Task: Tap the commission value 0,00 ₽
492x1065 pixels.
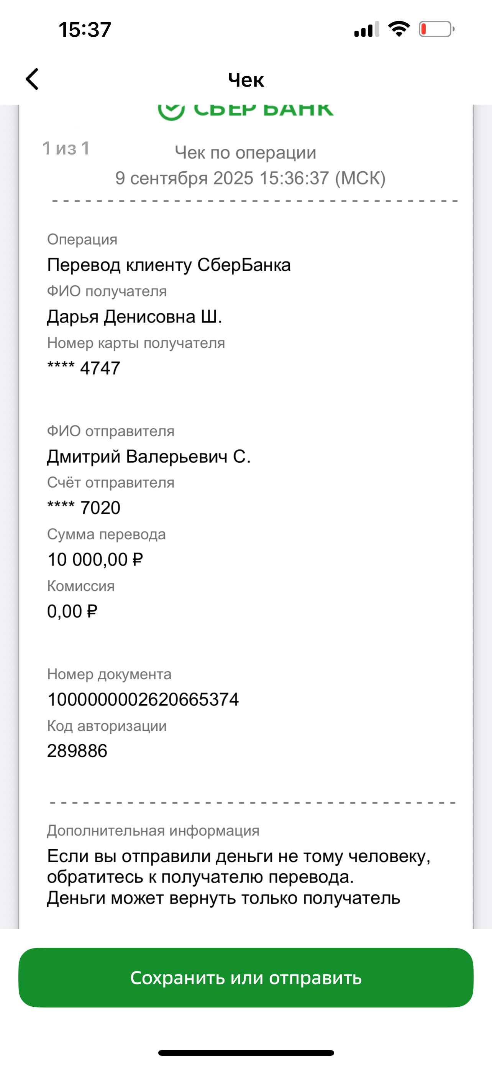Action: [x=72, y=611]
